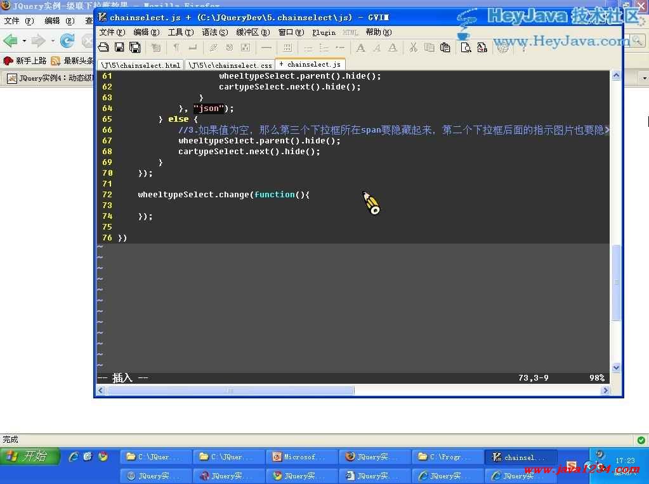This screenshot has width=649, height=484.
Task: Click the Find magnifier-on-page icon
Action: [466, 48]
